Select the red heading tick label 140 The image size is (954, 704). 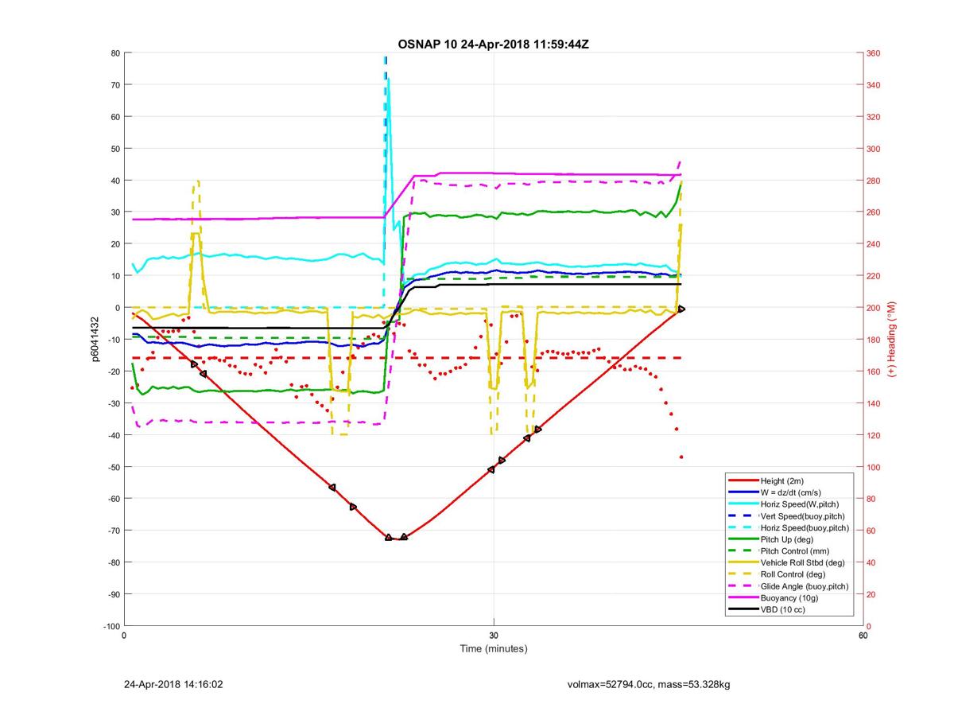pyautogui.click(x=874, y=403)
